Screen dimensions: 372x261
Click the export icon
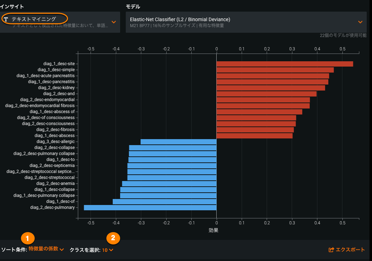tap(331, 250)
